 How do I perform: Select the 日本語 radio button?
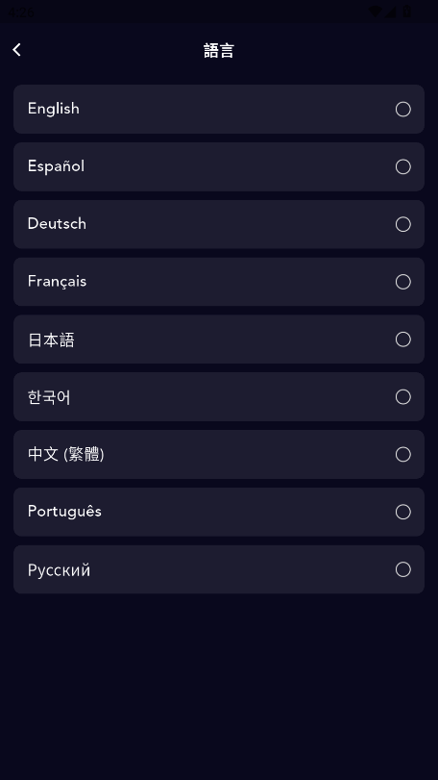pyautogui.click(x=402, y=340)
